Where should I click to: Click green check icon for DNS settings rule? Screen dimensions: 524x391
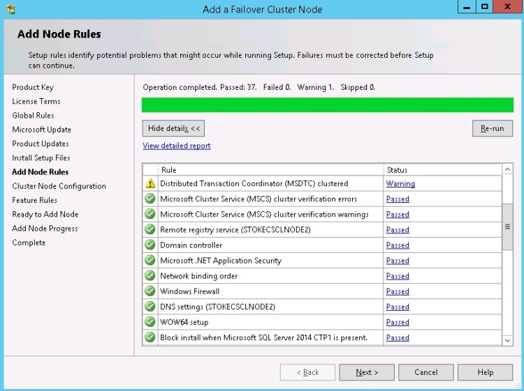click(150, 307)
